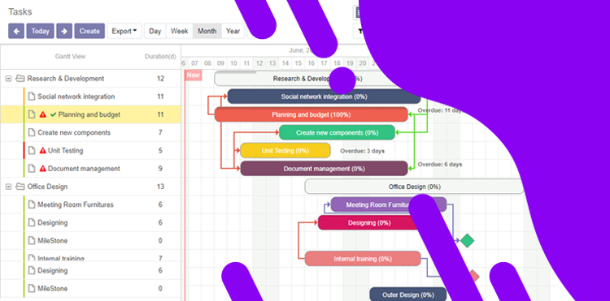Click the Social network integration file icon

click(32, 97)
